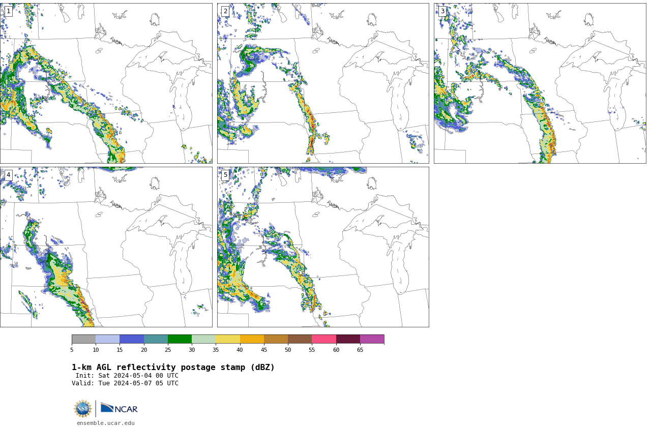Open ensemble member 1 reflectivity map
Viewport: 651px width, 429px height.
click(106, 83)
